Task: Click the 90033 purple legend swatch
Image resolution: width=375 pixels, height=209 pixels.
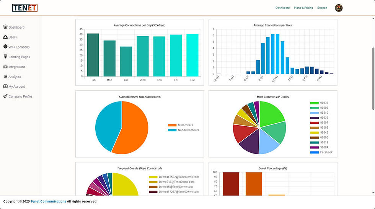Action: coord(315,118)
